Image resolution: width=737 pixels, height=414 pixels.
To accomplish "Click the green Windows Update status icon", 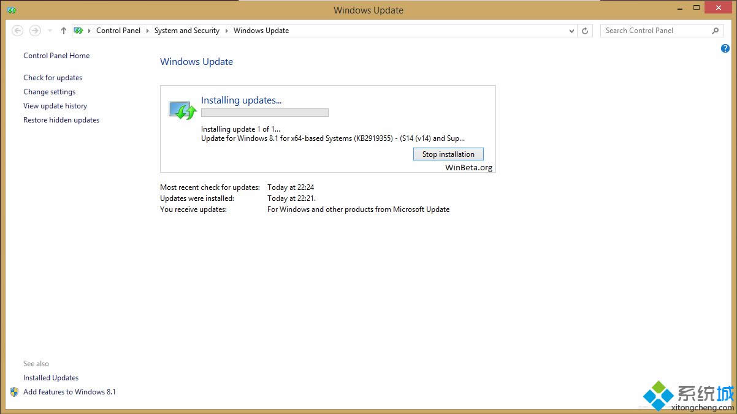I will coord(182,110).
